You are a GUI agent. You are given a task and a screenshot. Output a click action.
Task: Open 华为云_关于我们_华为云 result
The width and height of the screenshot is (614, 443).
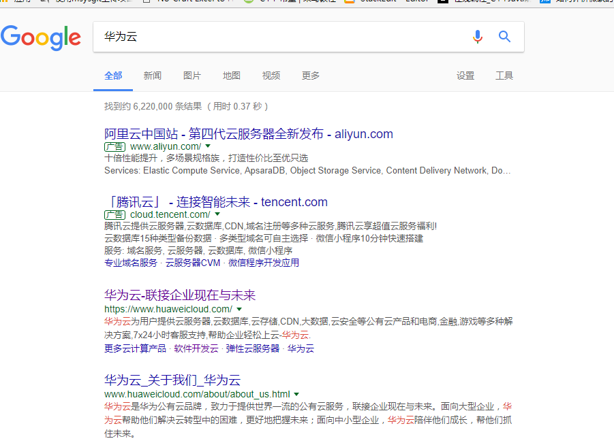(172, 380)
